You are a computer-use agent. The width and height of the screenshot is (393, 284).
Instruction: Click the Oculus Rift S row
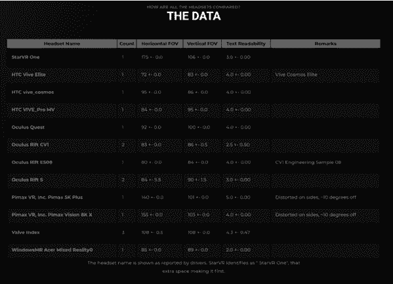(x=194, y=180)
